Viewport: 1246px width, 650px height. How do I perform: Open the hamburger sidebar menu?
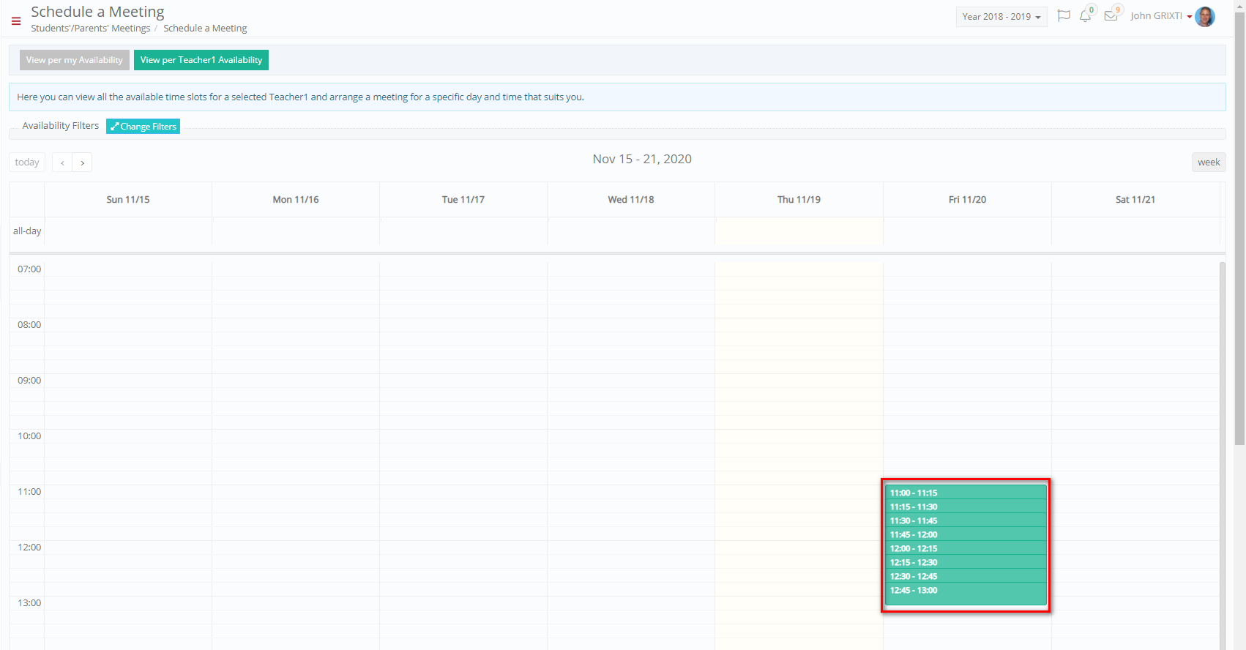(x=16, y=21)
